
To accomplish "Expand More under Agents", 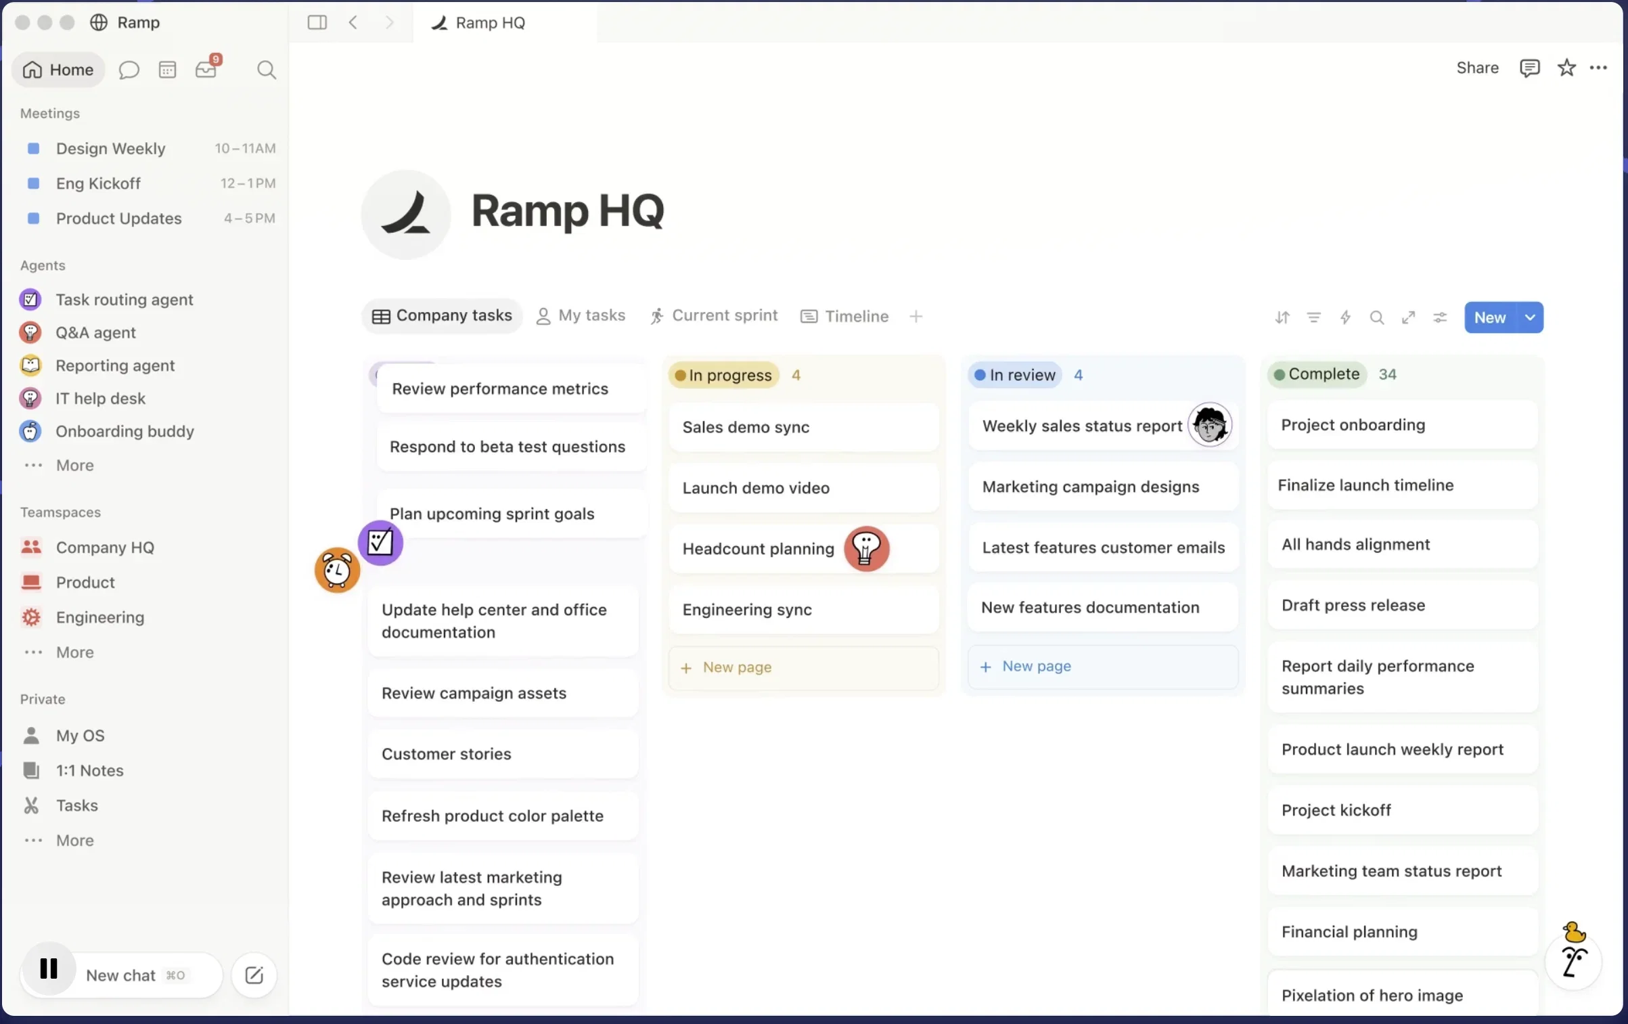I will [x=74, y=465].
